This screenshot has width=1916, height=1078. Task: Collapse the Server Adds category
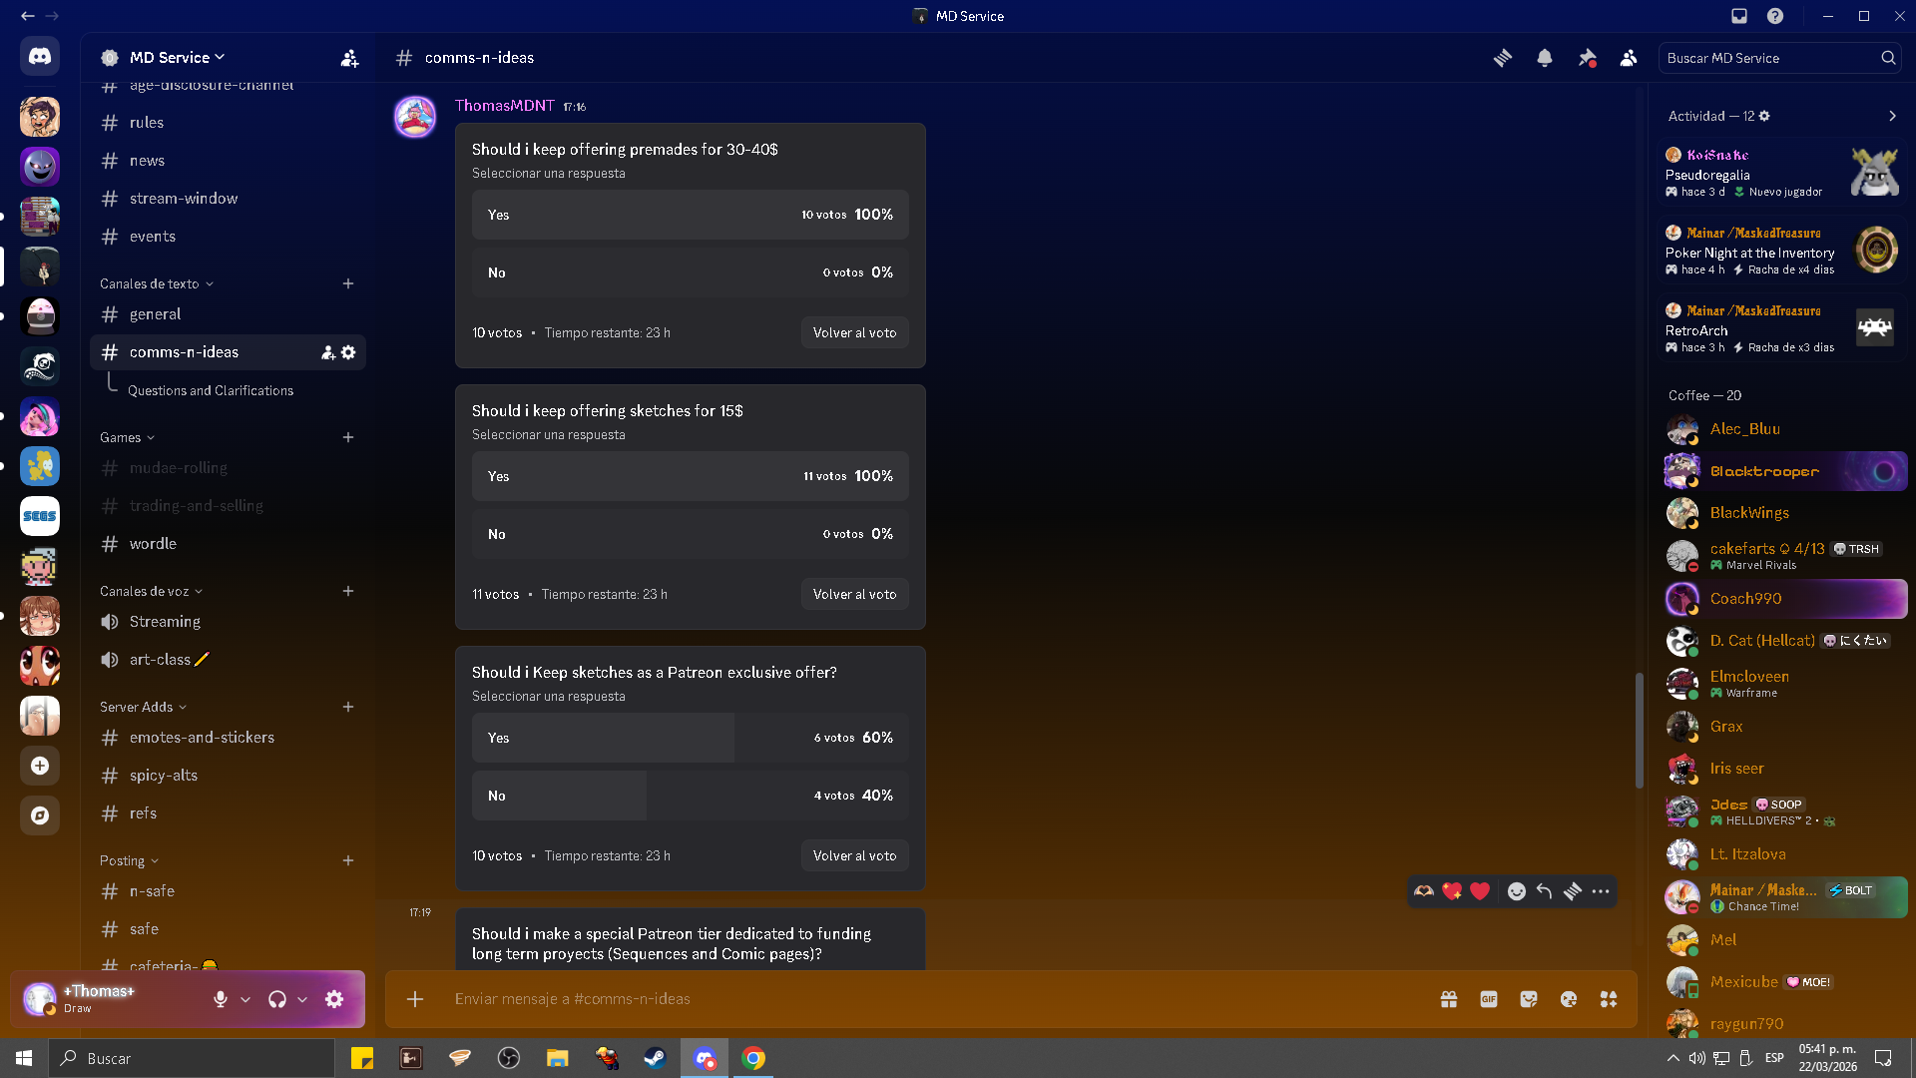144,708
